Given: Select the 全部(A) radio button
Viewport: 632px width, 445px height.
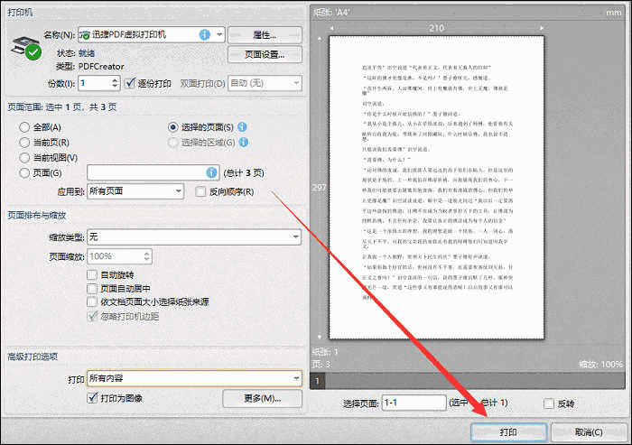Looking at the screenshot, I should [24, 127].
